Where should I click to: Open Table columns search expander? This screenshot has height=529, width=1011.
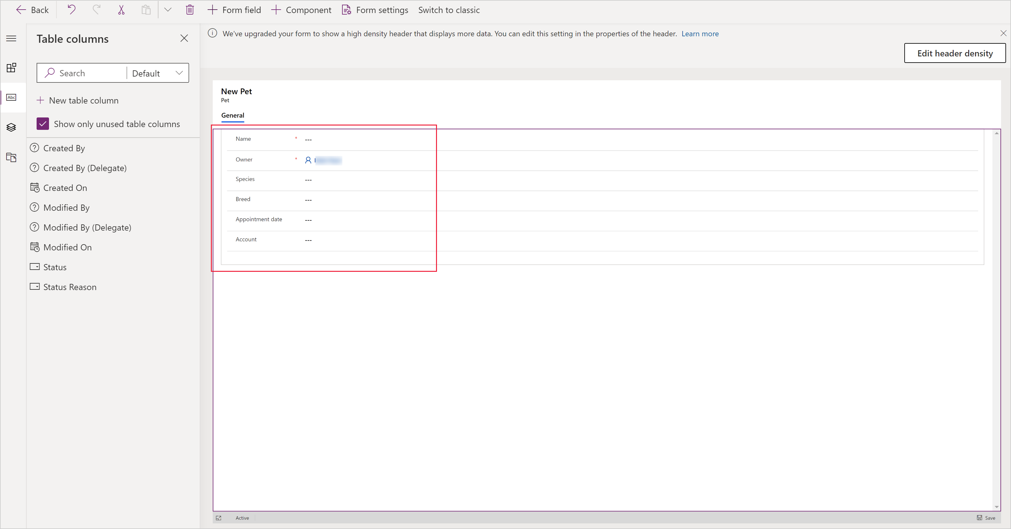pyautogui.click(x=179, y=73)
